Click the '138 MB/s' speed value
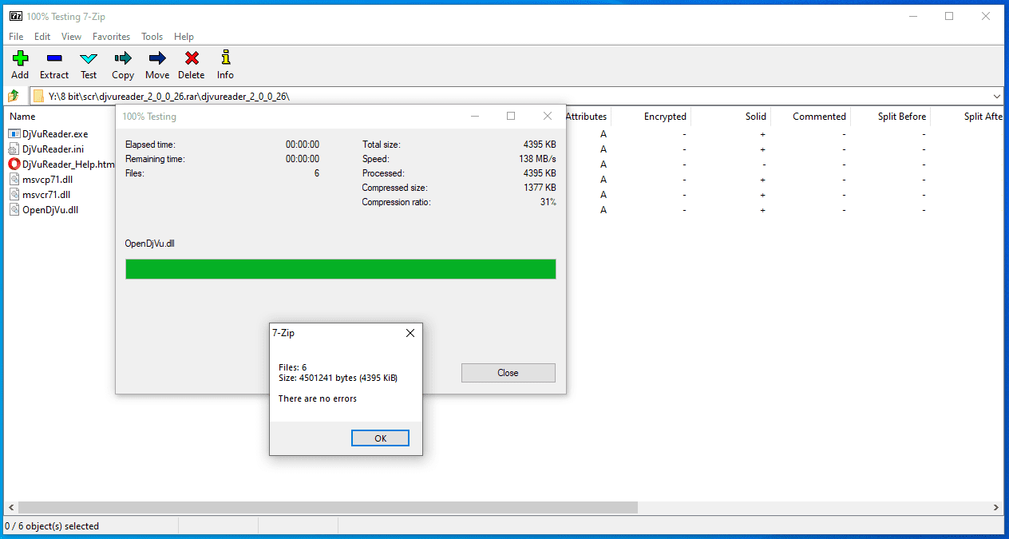The width and height of the screenshot is (1009, 539). point(537,159)
